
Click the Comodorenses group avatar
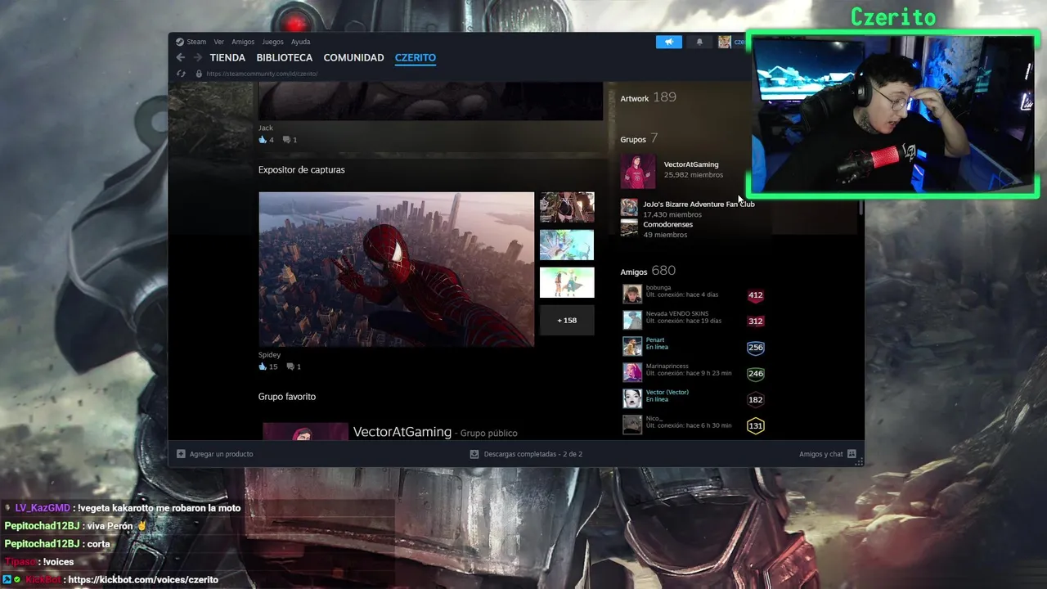click(629, 228)
